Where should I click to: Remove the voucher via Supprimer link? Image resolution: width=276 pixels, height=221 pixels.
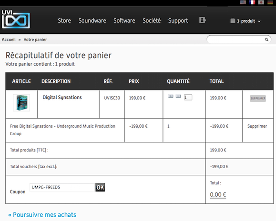click(x=257, y=126)
